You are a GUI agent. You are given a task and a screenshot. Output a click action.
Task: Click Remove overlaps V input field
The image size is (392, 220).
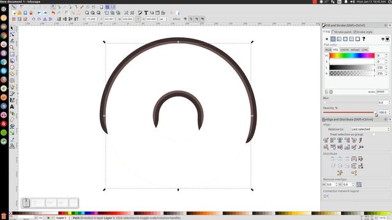point(347,185)
